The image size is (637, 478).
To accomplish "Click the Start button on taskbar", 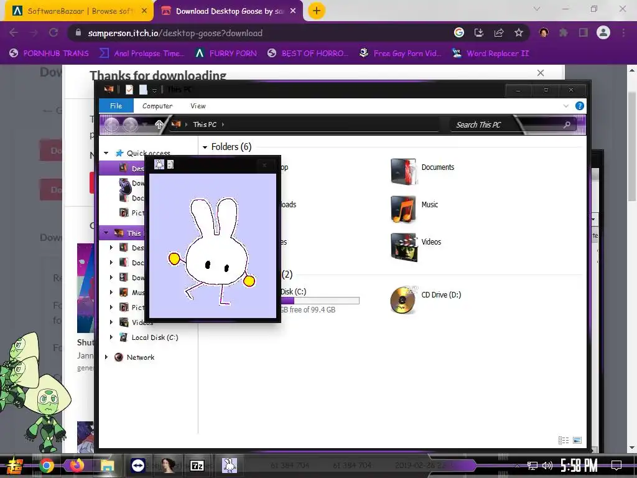I will click(x=14, y=466).
